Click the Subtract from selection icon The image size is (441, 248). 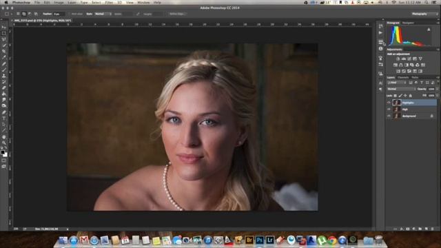[30, 14]
